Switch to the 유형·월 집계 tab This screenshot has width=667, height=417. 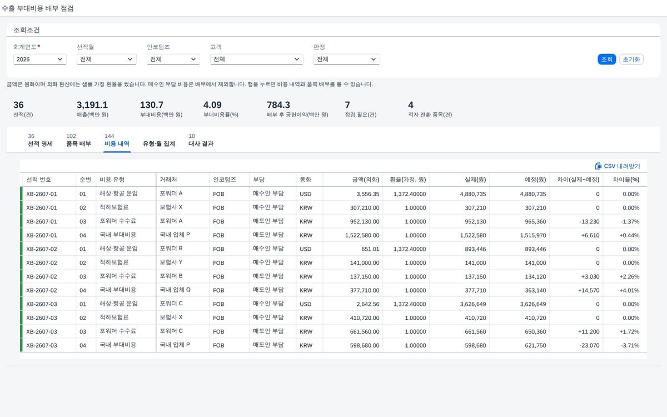[159, 143]
